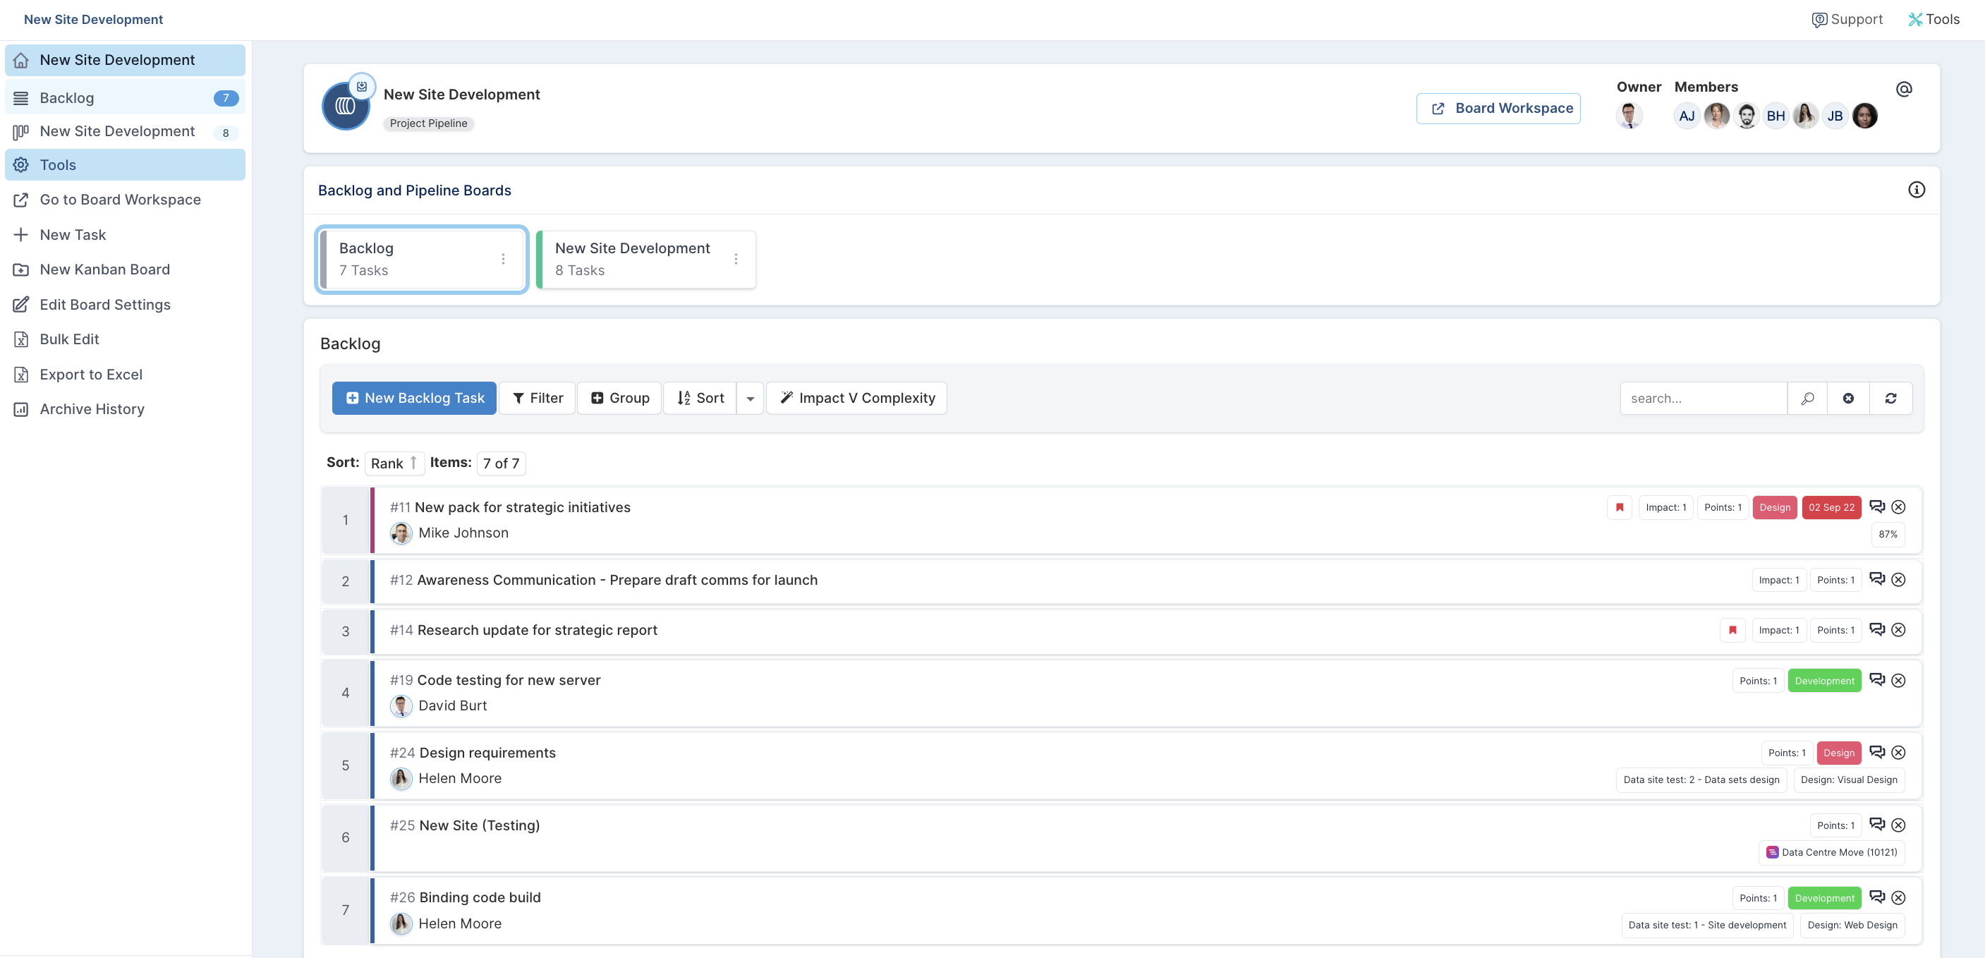The height and width of the screenshot is (958, 1985).
Task: Open the @ mentions icon
Action: coord(1903,89)
